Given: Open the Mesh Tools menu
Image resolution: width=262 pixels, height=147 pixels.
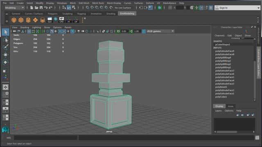Looking at the screenshot, I should coord(98,3).
